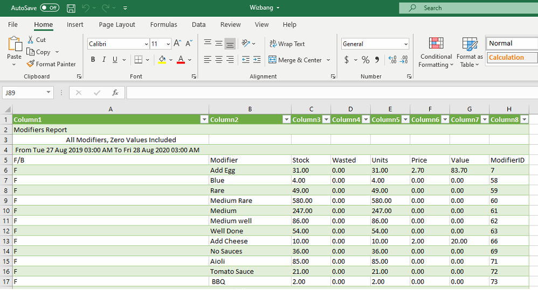Toggle Bold formatting button
Screen dimensions: 538x290
coord(93,60)
